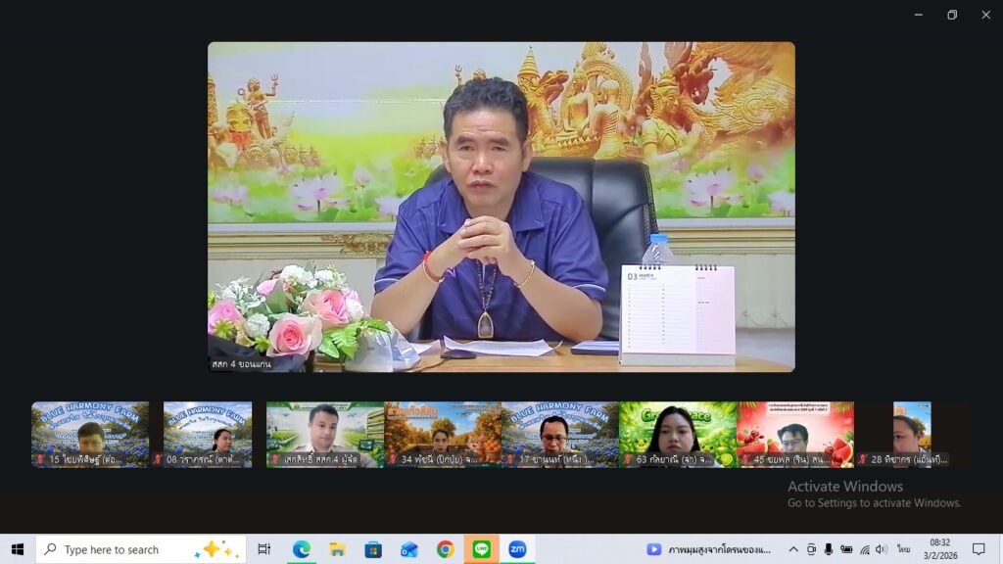Switch the ไทย input language indicator
Image resolution: width=1003 pixels, height=564 pixels.
902,549
